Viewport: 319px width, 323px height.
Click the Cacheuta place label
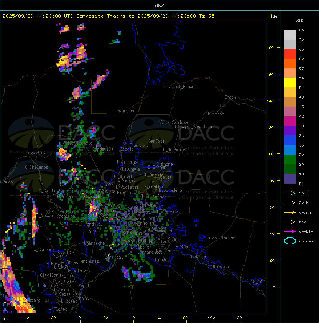pyautogui.click(x=66, y=216)
